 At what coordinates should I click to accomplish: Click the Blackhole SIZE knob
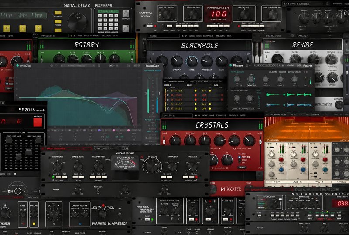[192, 61]
